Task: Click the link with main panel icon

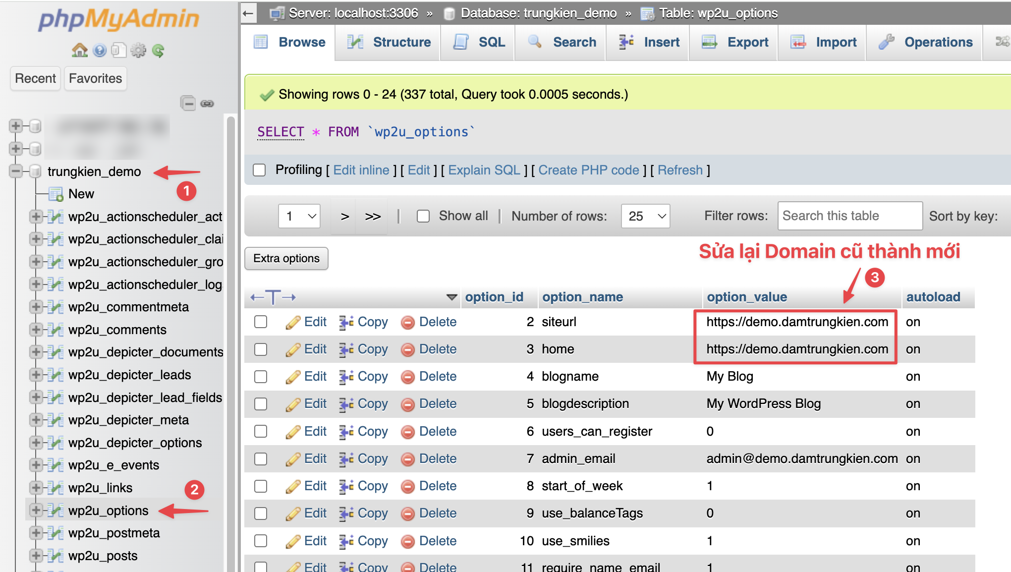Action: point(207,103)
